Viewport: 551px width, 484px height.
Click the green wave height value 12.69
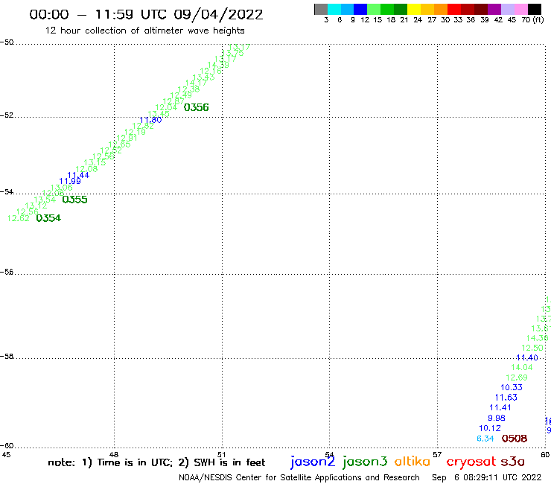click(517, 378)
